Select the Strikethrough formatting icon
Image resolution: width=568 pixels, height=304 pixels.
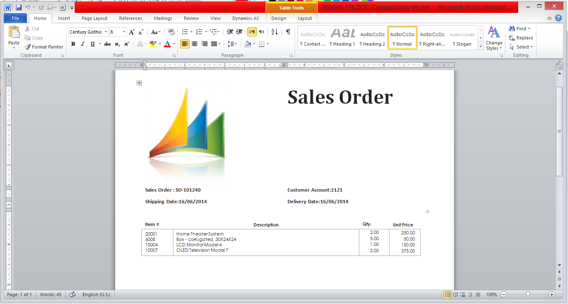pos(107,44)
